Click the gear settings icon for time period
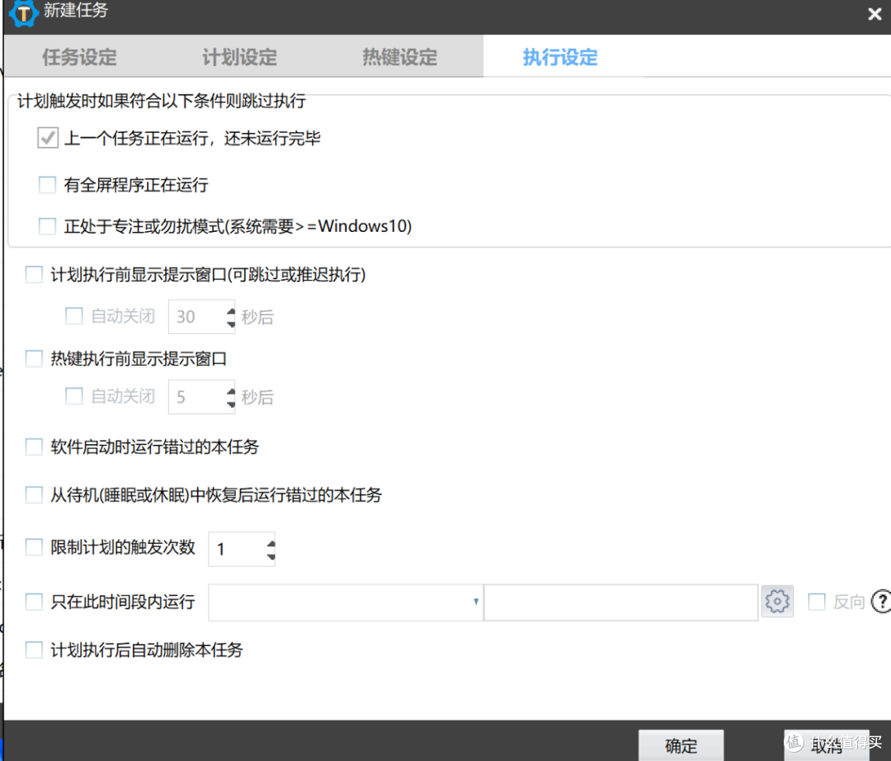891x761 pixels. [777, 602]
